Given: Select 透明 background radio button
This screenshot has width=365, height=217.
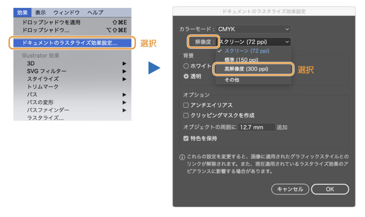Looking at the screenshot, I should [186, 76].
